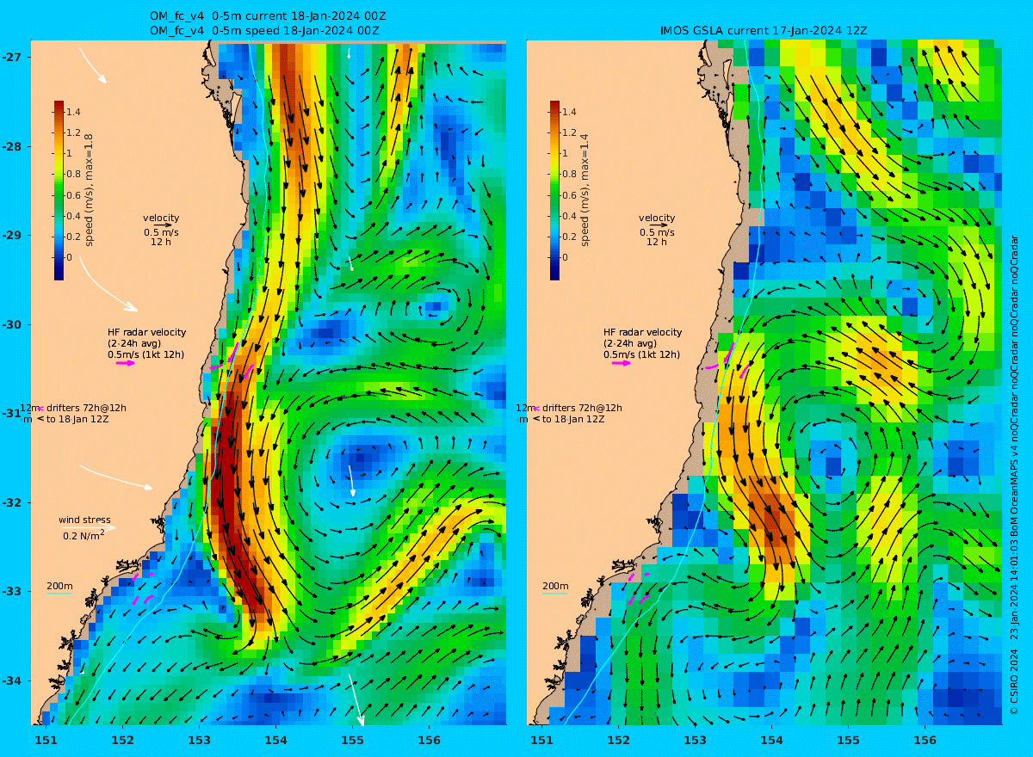The width and height of the screenshot is (1033, 757).
Task: Click the 156 longitude label under OM_fc_v4 panel
Action: coord(429,740)
